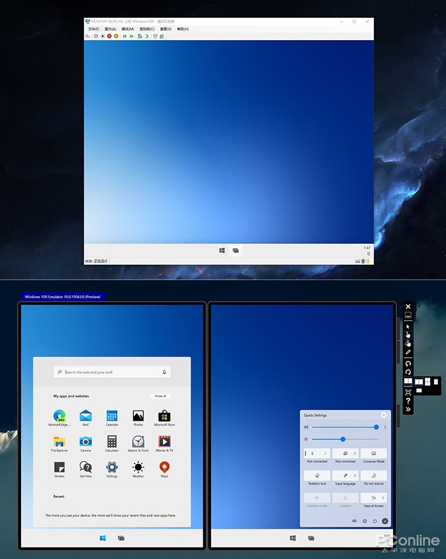Click the Show all apps button
The width and height of the screenshot is (446, 559).
pyautogui.click(x=160, y=396)
